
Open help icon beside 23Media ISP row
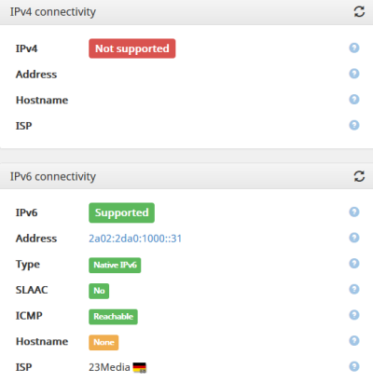point(354,366)
